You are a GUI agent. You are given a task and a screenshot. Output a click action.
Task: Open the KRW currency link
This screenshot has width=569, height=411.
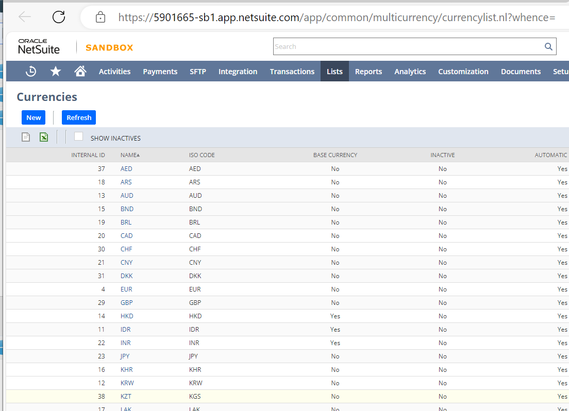coord(127,383)
